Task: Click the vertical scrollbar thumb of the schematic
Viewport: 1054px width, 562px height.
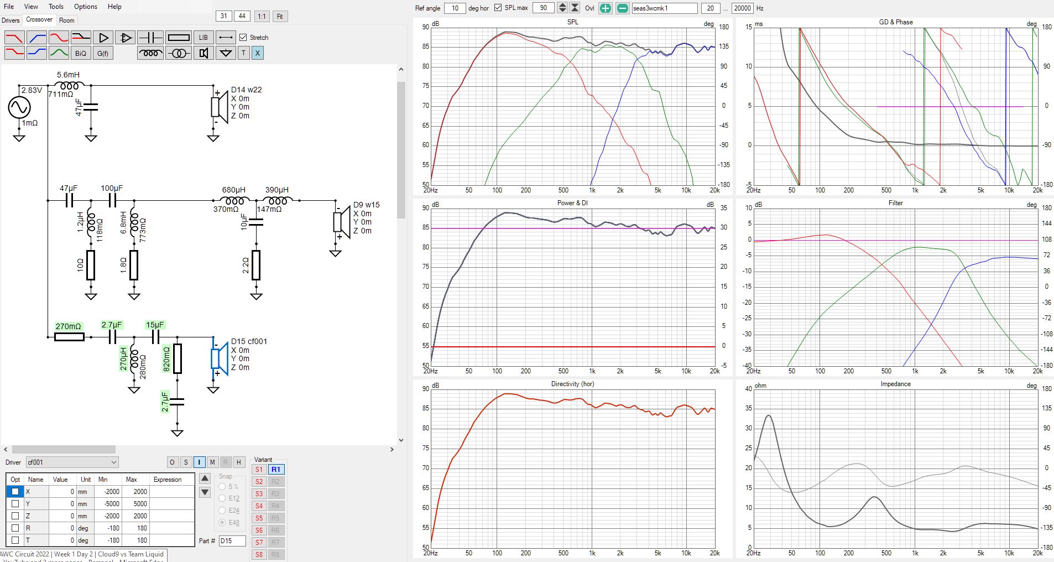Action: (401, 149)
